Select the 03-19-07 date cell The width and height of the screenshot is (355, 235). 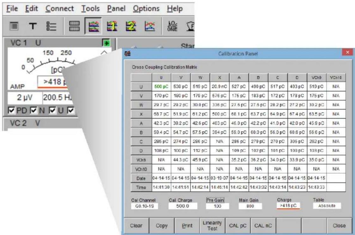coord(219,178)
